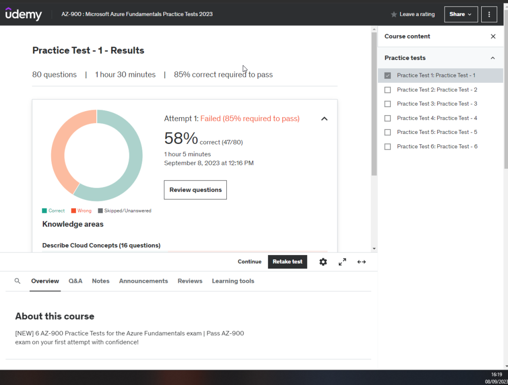Click the Leave a rating link
508x385 pixels.
coord(417,14)
